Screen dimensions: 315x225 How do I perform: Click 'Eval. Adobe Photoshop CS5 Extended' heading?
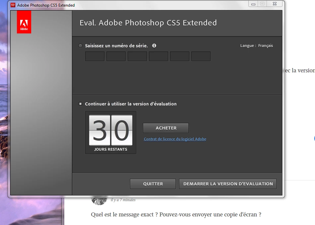pos(148,23)
